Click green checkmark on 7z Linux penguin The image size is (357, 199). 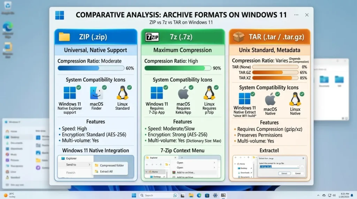pos(216,87)
